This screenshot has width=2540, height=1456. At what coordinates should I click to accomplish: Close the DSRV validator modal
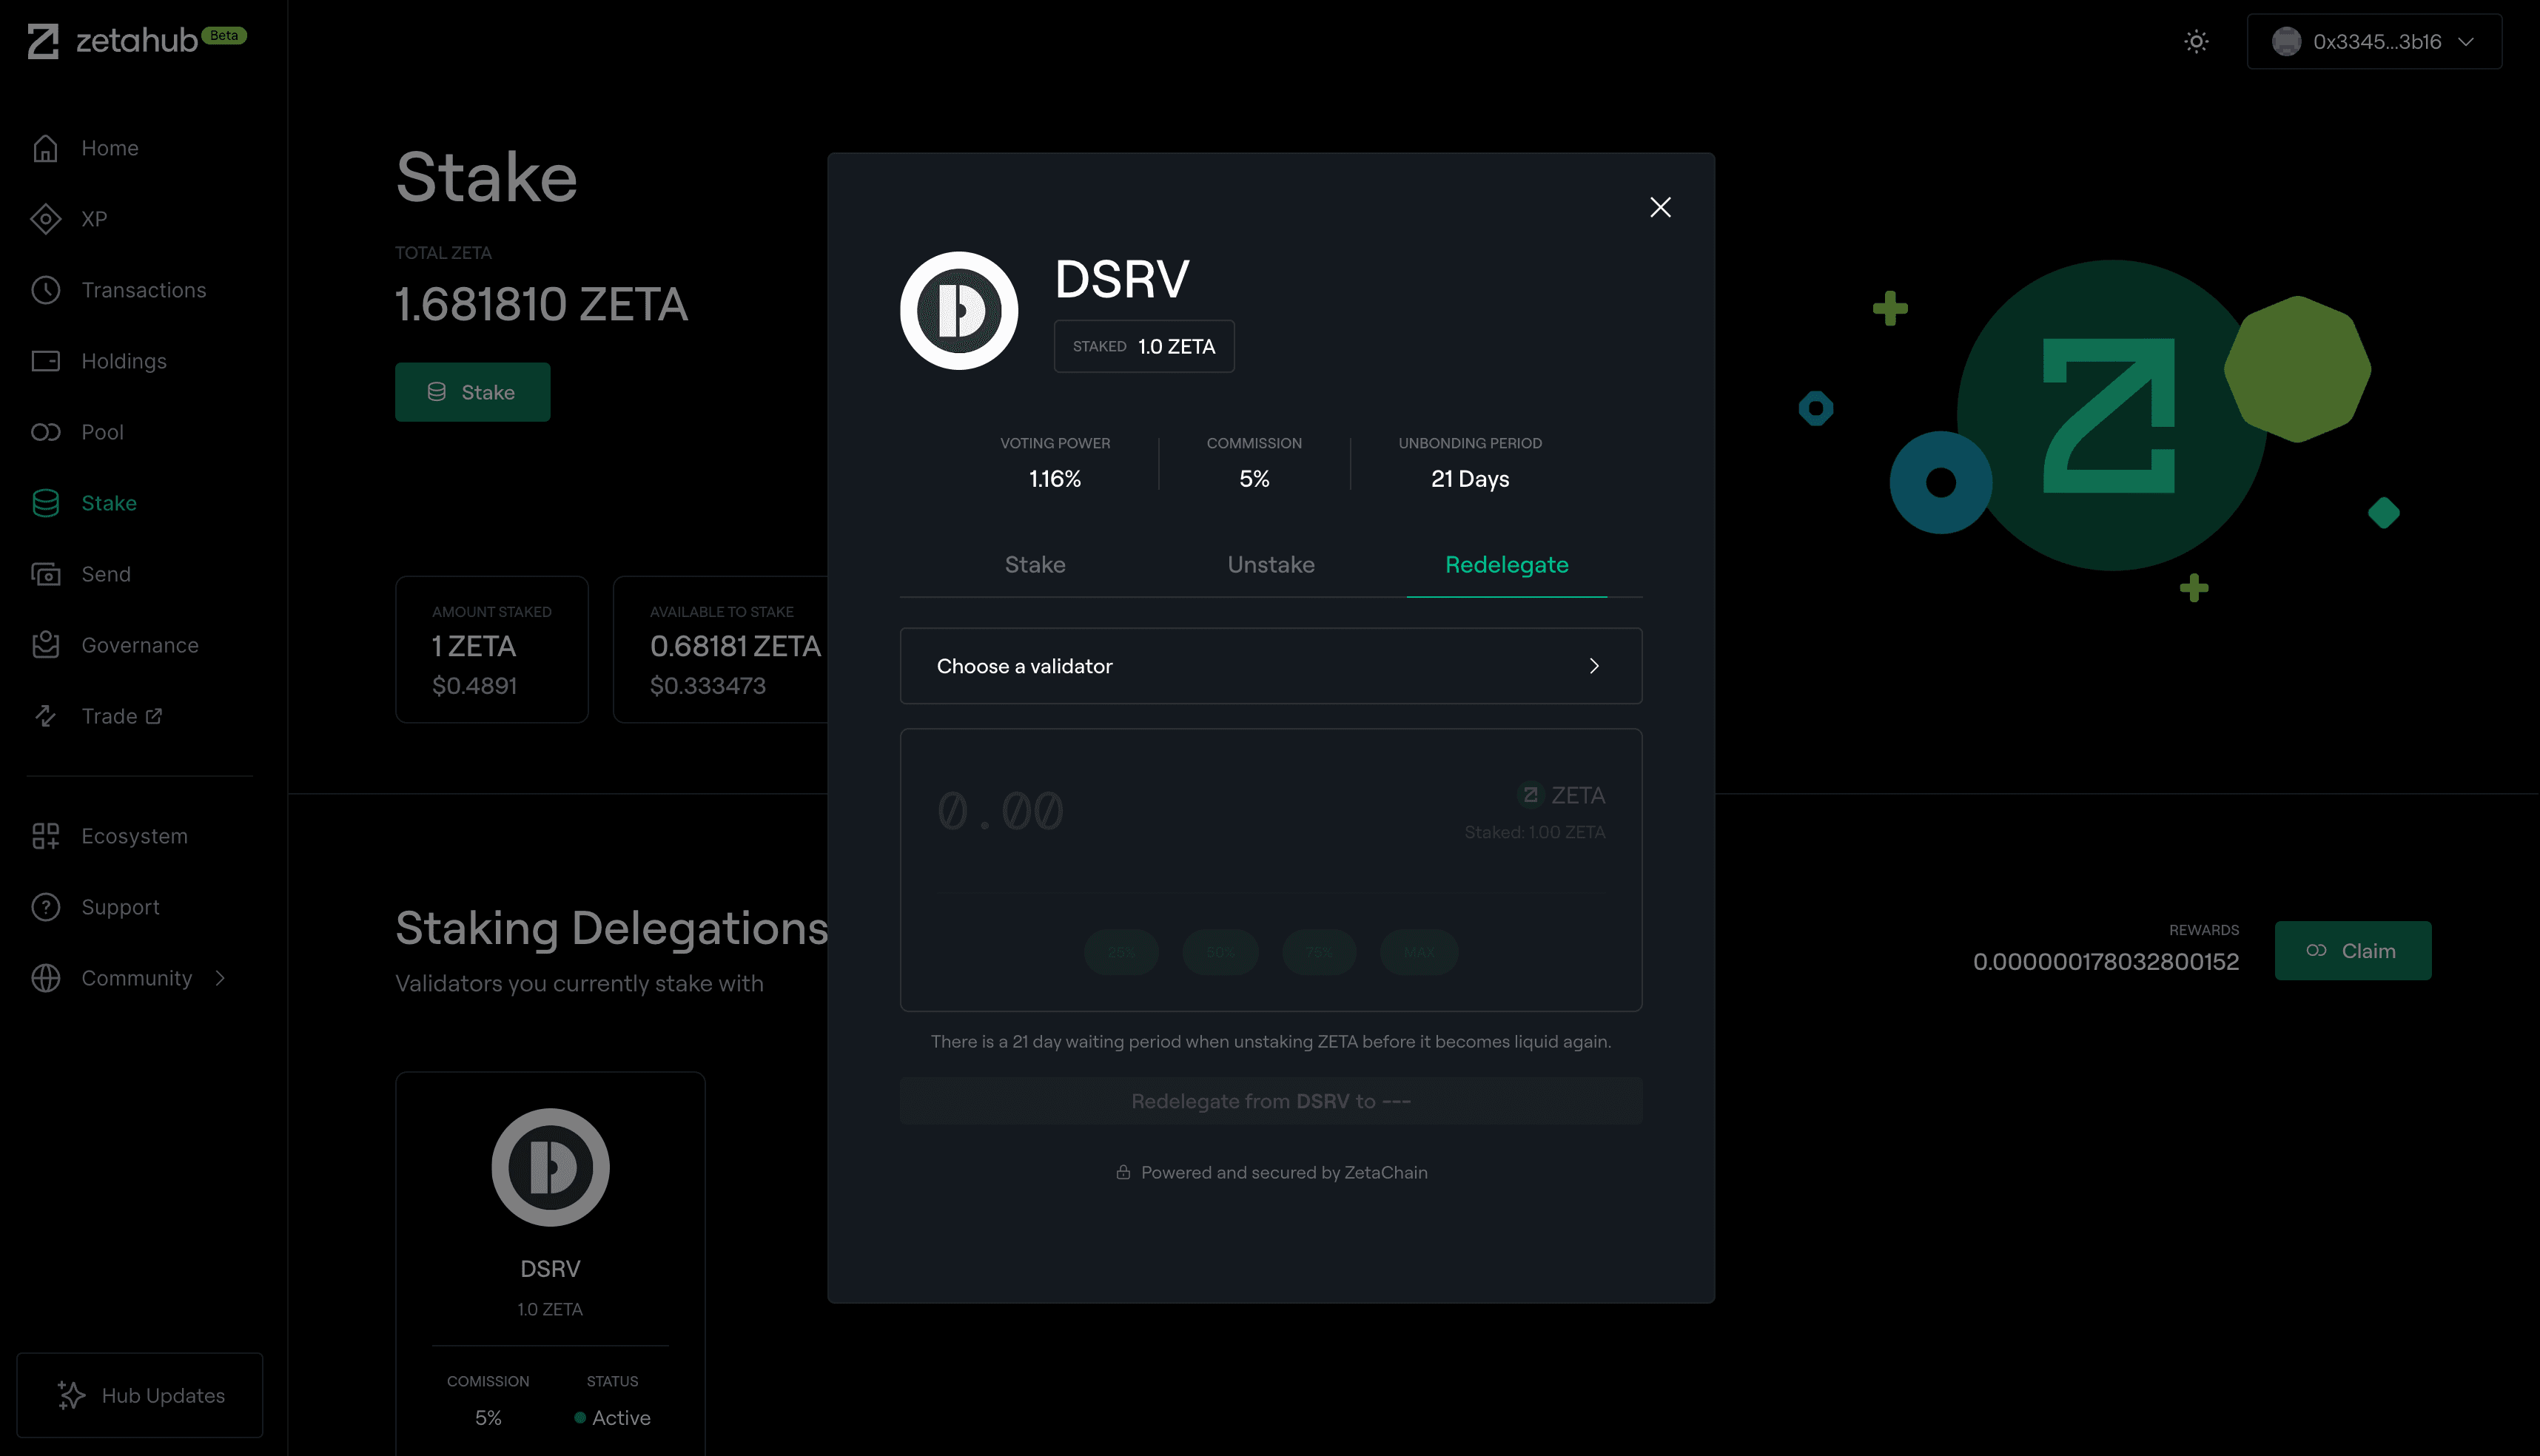point(1659,207)
